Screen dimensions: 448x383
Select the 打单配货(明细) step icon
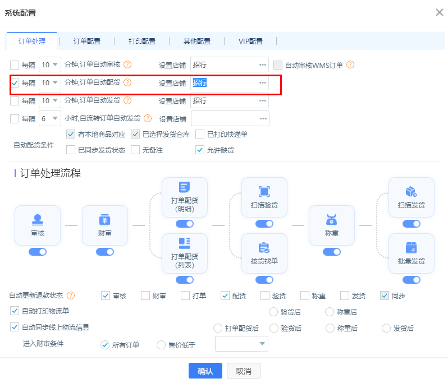185,187
